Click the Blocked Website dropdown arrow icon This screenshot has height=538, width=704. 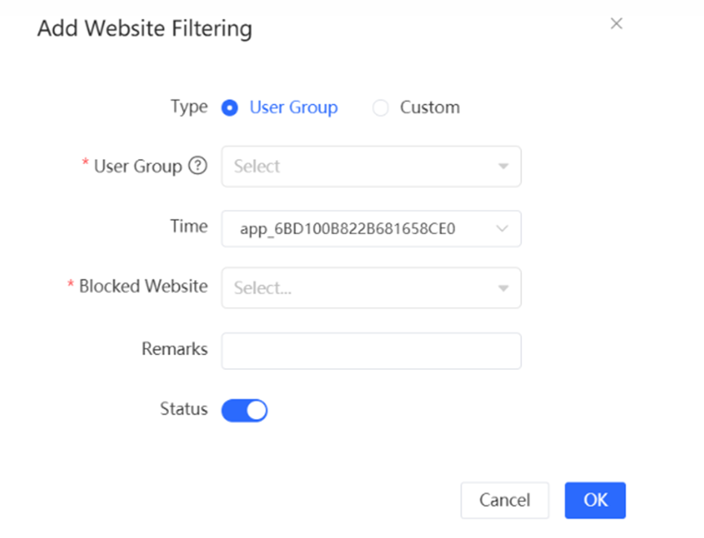503,288
